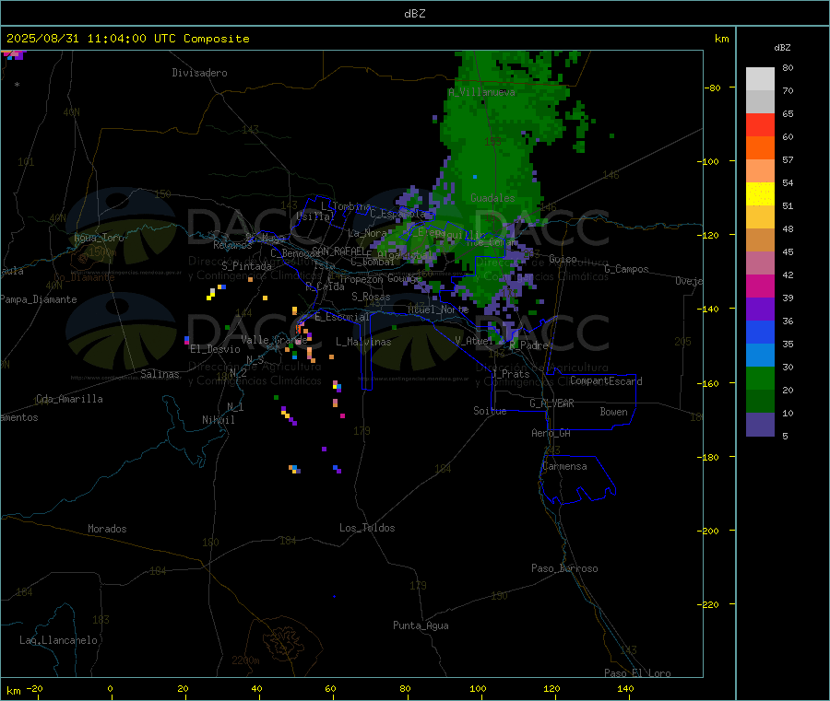
Task: Click the Pampa_Diamante map label
Action: 38,299
